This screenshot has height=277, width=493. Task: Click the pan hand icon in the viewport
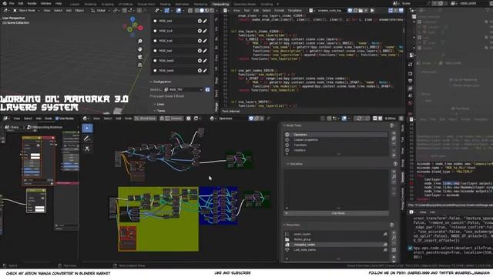click(140, 49)
